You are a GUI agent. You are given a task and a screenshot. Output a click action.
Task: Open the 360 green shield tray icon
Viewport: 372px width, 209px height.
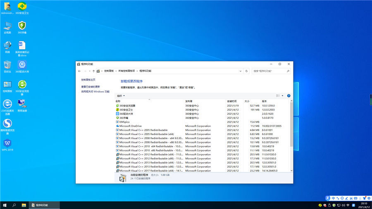point(334,205)
